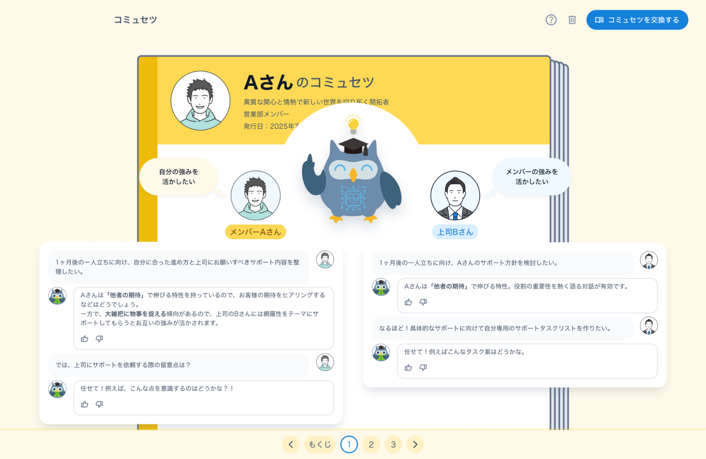This screenshot has height=459, width=706.
Task: Thumbs down the 「他者の期待」 reply in left chat
Action: click(x=99, y=339)
